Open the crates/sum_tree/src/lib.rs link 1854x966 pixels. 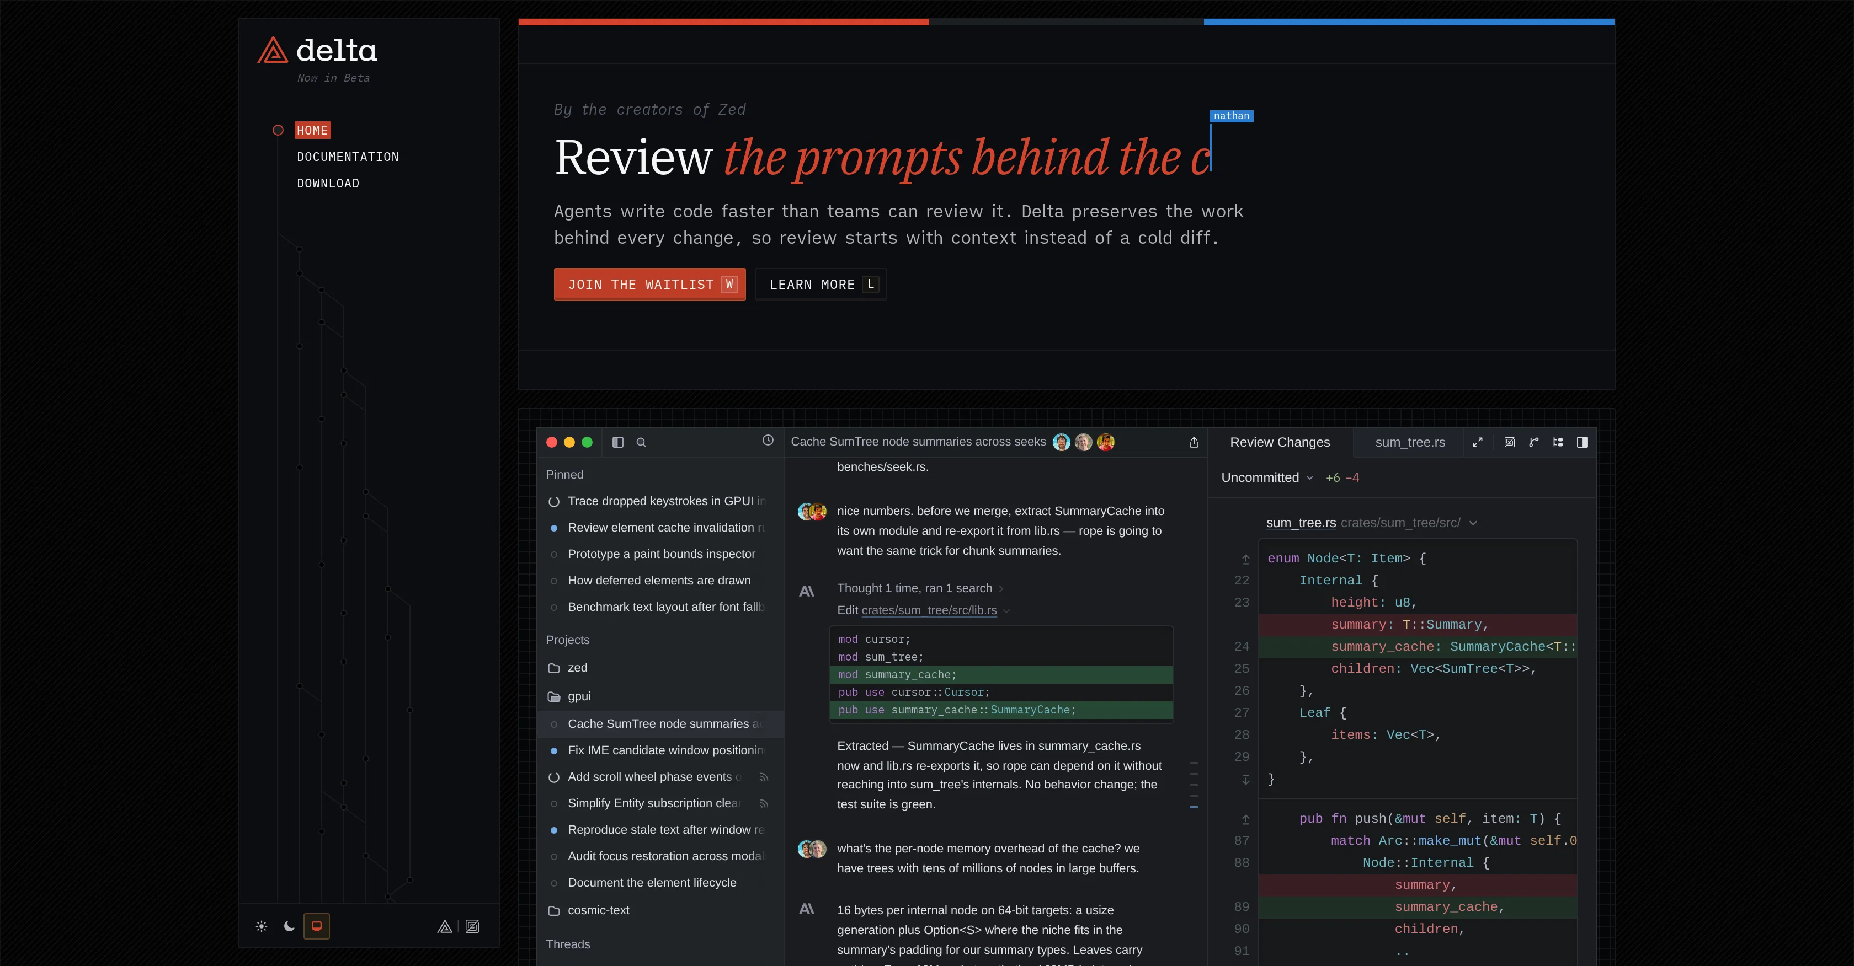(x=929, y=611)
